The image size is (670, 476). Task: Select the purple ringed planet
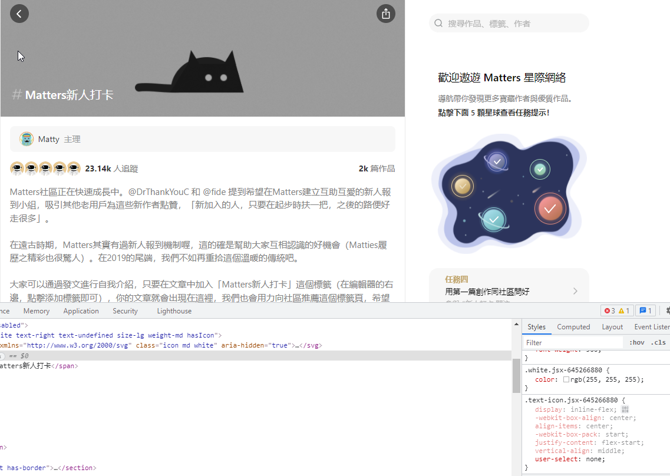click(497, 161)
